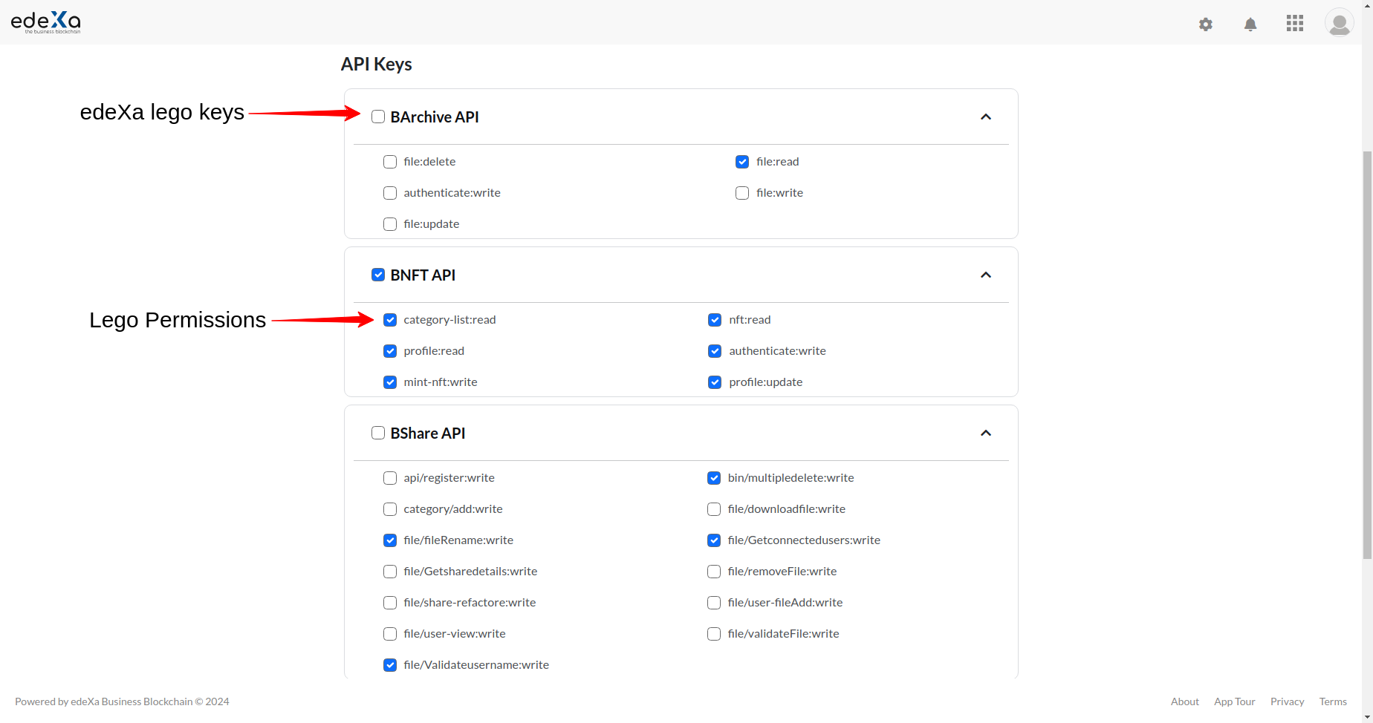The image size is (1373, 723).
Task: Open the notifications bell
Action: tap(1250, 24)
